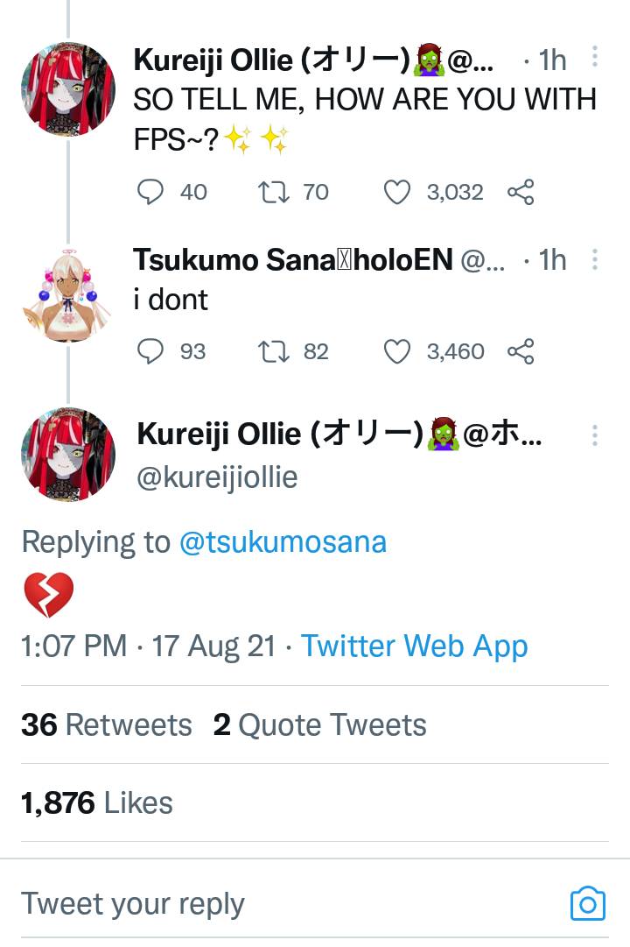Reply to Ollie's FPS question tweet

[151, 192]
